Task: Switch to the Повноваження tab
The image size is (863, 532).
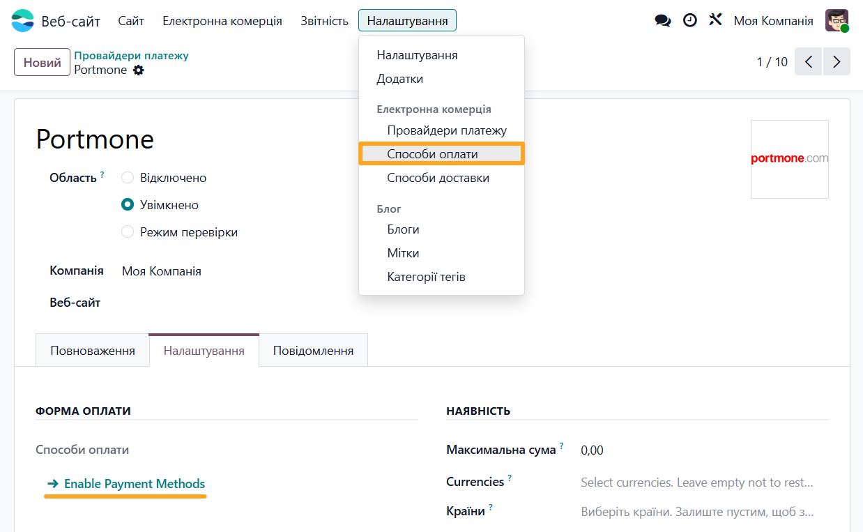Action: point(93,350)
